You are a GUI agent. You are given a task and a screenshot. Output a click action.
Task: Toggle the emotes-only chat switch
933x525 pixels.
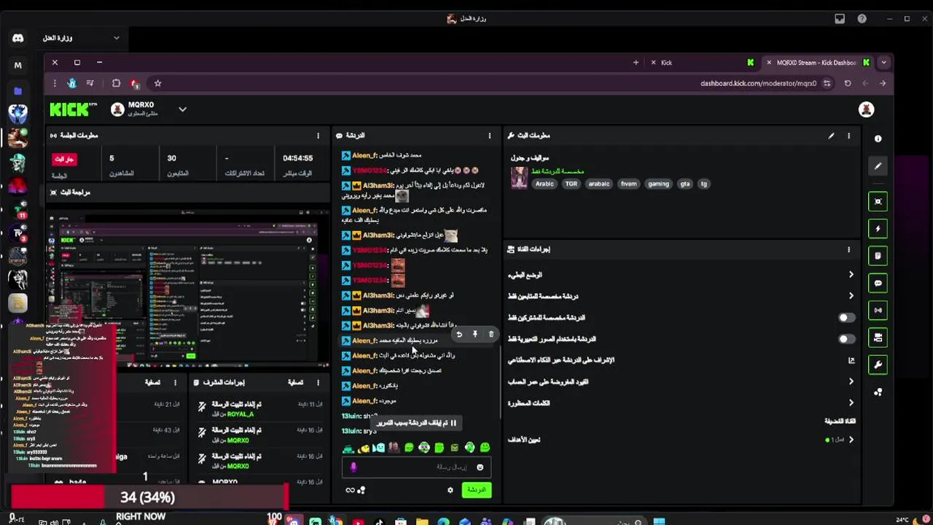(846, 339)
